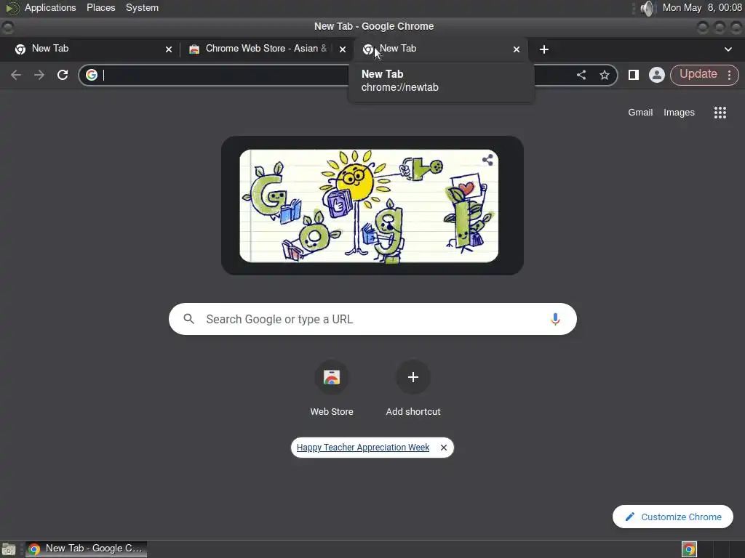Dismiss the Teacher Appreciation Week chip
745x558 pixels.
(x=443, y=448)
